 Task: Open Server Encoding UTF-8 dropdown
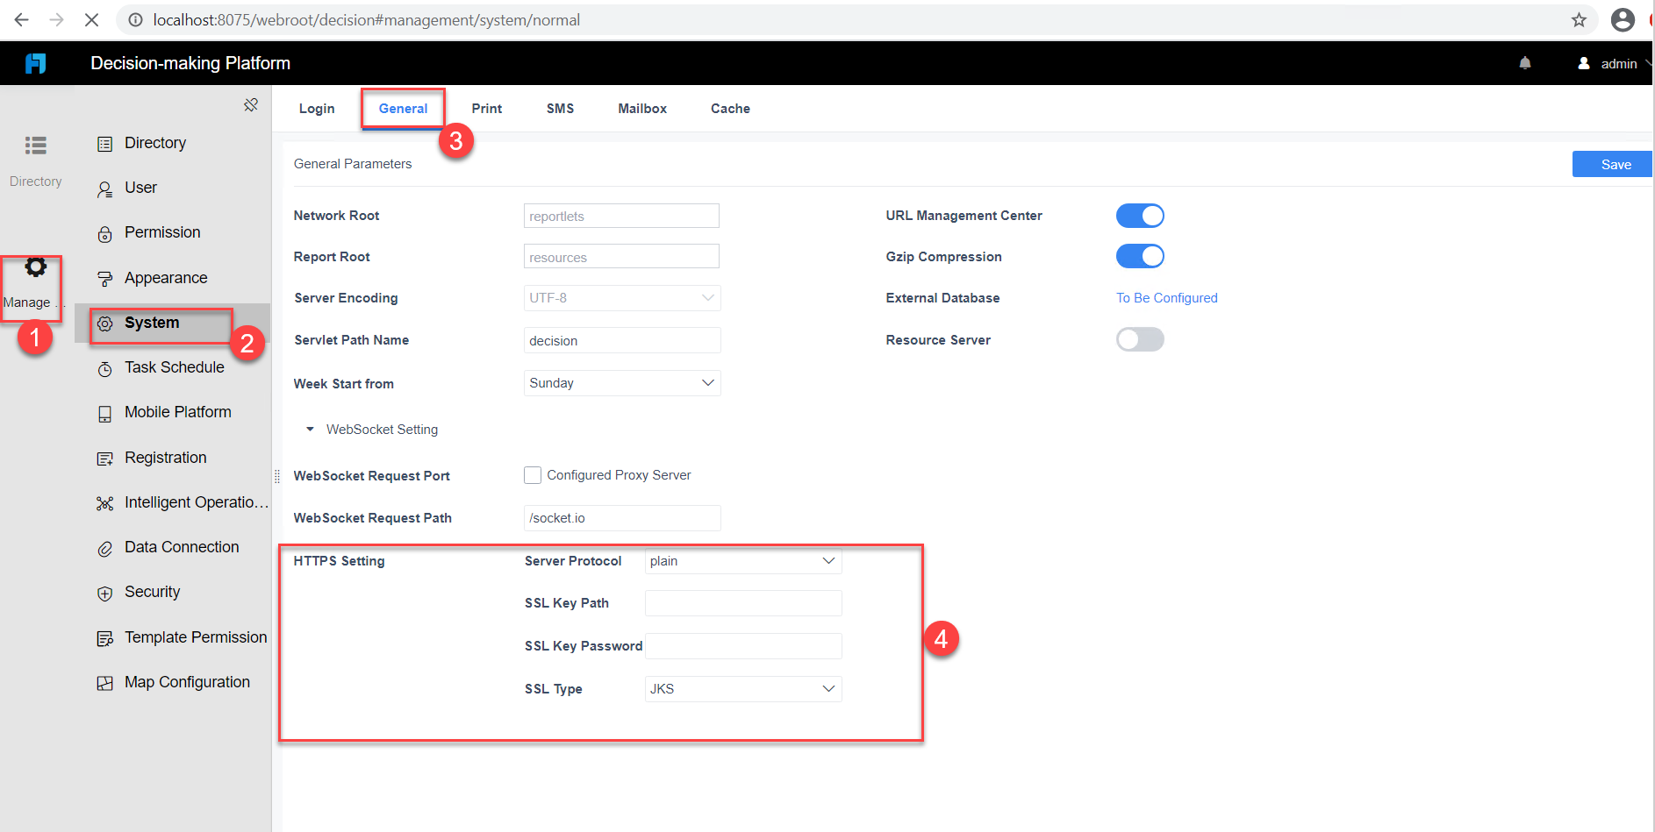tap(622, 298)
